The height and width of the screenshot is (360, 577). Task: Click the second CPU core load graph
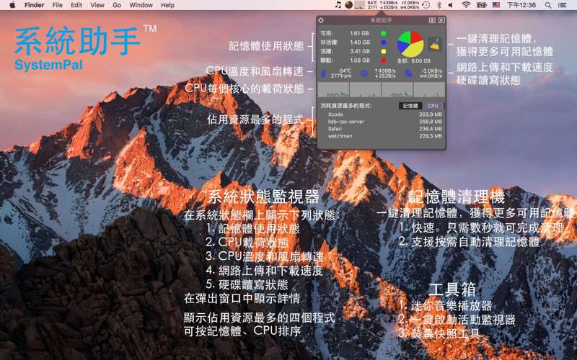coord(366,89)
